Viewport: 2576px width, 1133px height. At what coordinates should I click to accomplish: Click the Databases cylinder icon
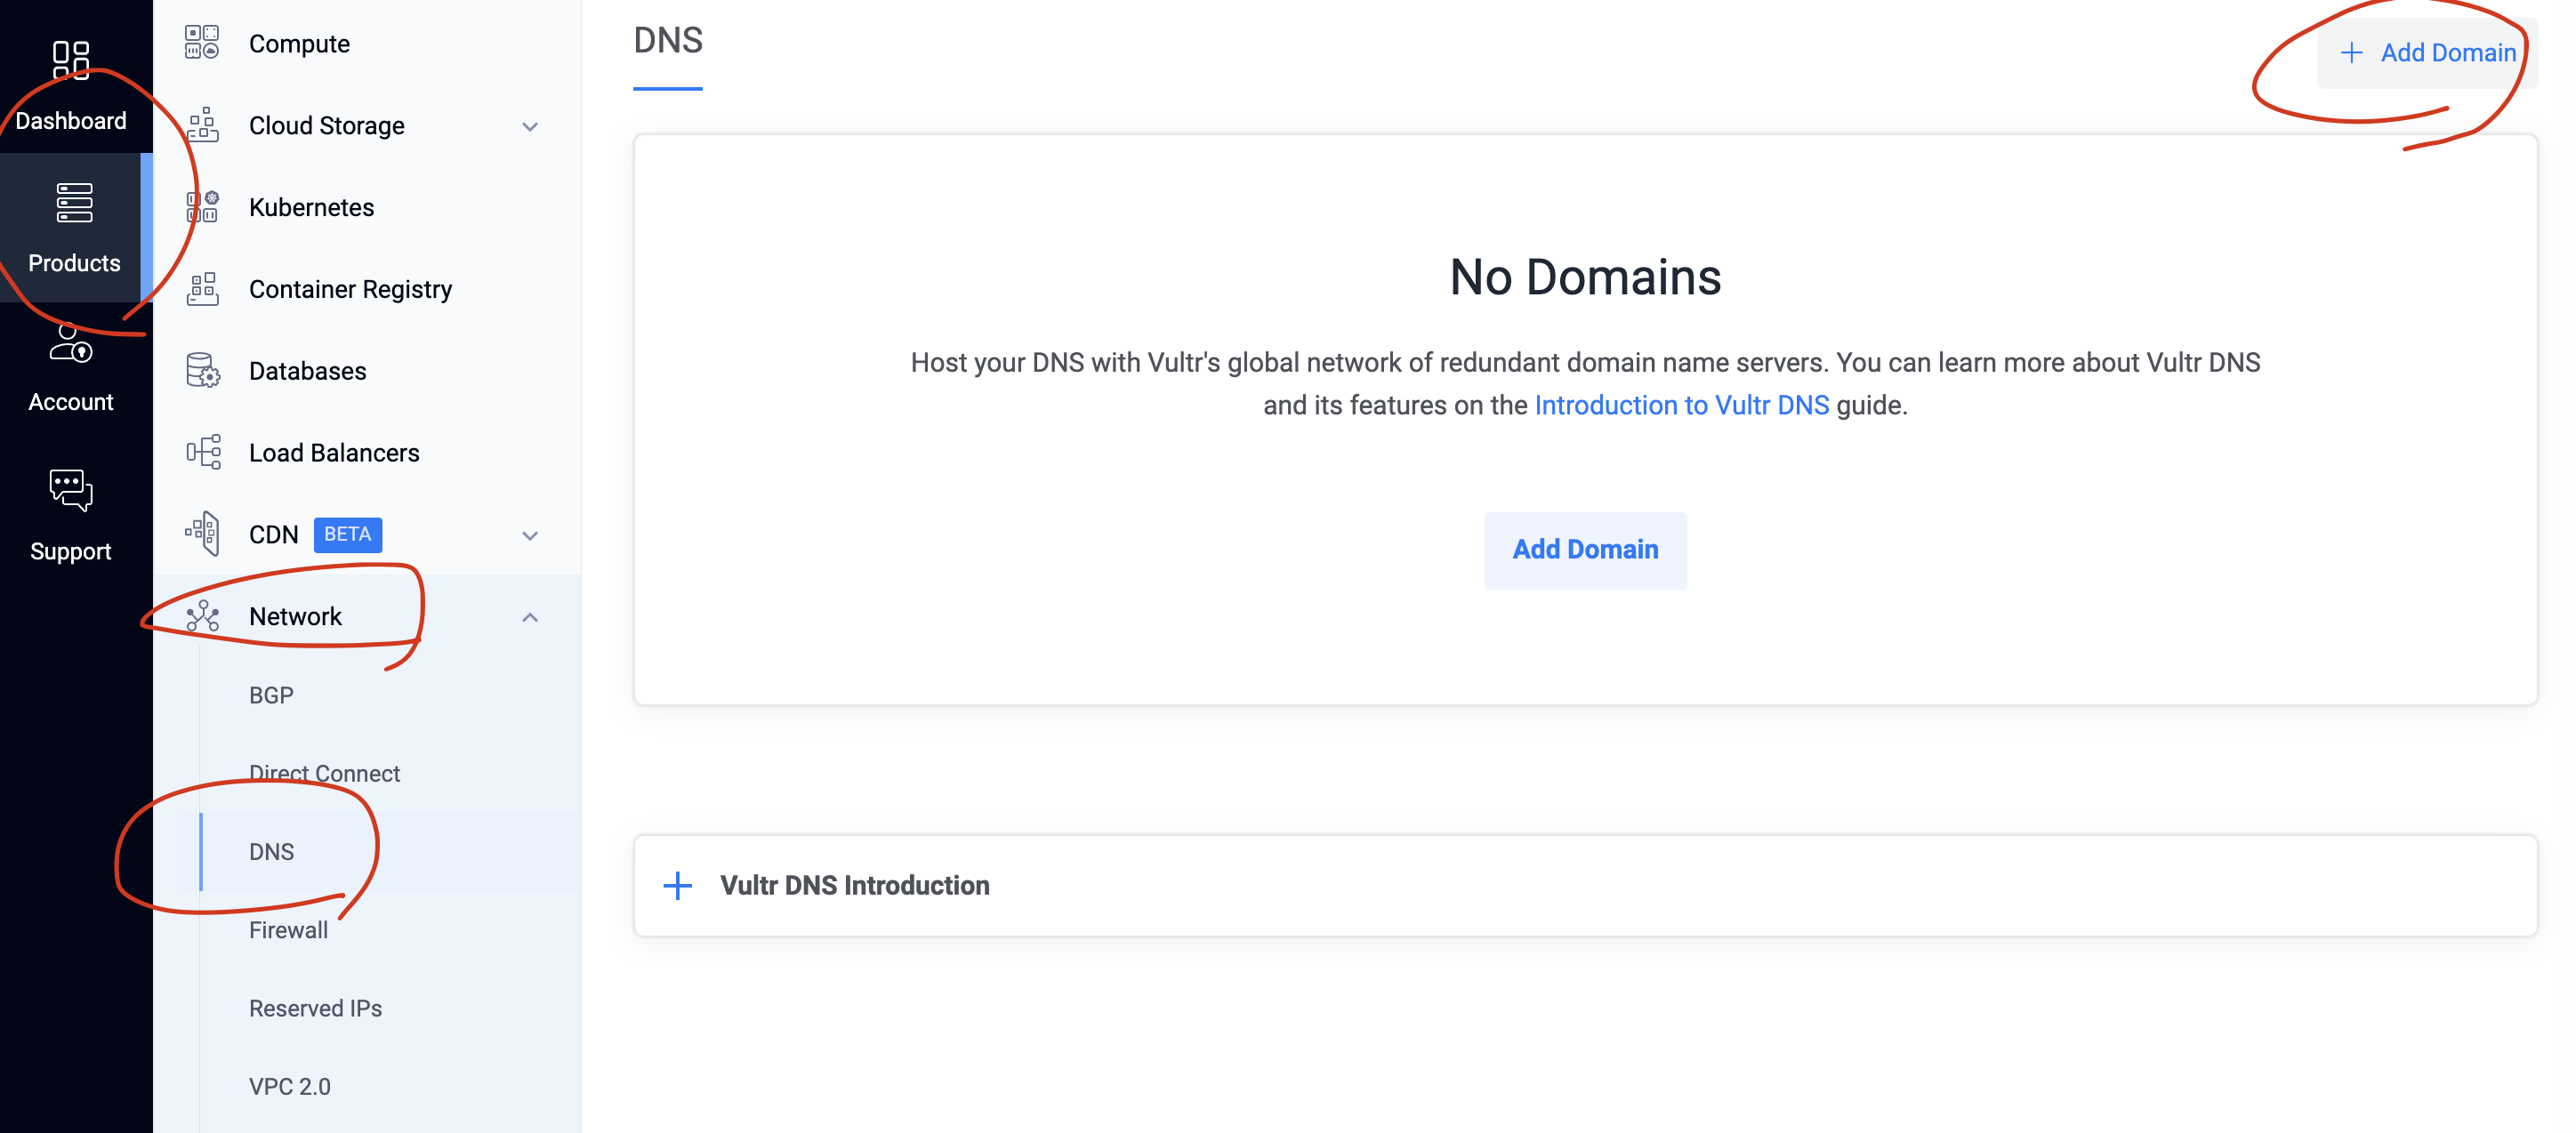coord(202,371)
